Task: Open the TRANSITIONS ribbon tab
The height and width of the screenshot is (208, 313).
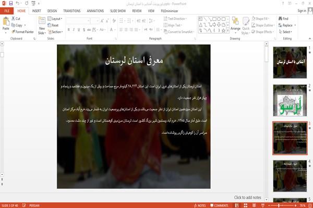Action: tap(72, 11)
